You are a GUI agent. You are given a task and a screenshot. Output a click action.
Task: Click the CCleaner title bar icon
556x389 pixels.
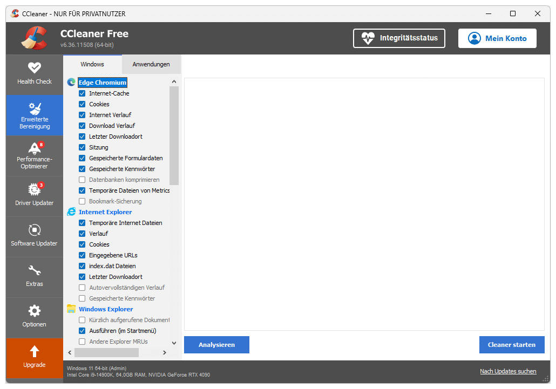(15, 13)
